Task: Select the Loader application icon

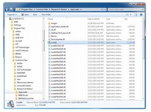Action: click(49, 43)
